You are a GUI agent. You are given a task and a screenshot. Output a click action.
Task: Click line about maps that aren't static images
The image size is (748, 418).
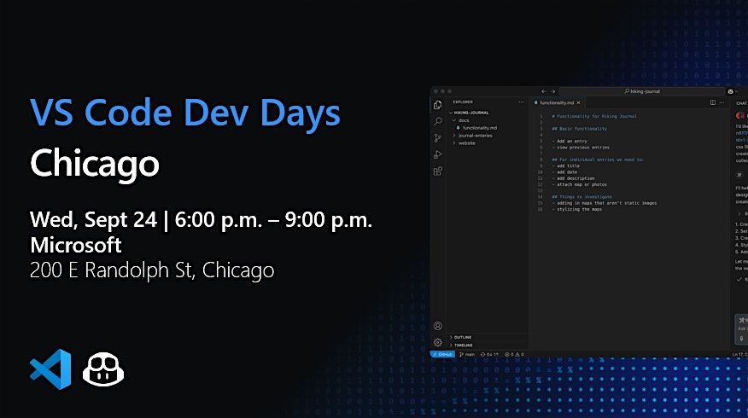point(605,203)
